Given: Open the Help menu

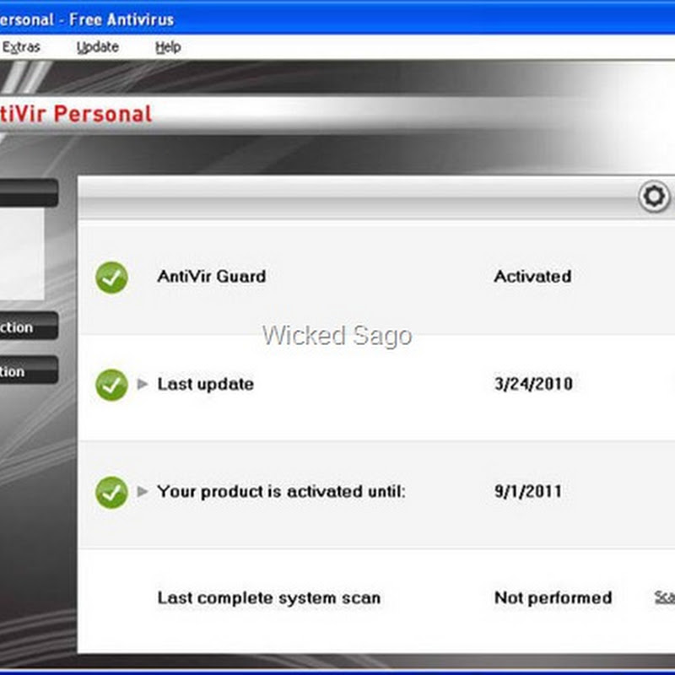Looking at the screenshot, I should click(168, 47).
